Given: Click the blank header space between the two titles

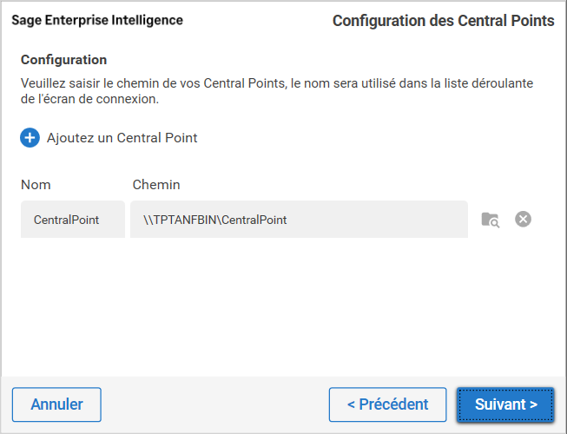Looking at the screenshot, I should pyautogui.click(x=257, y=20).
